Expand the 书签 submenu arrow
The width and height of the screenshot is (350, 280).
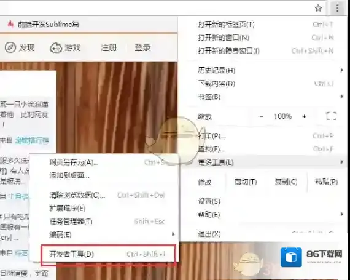tap(341, 97)
